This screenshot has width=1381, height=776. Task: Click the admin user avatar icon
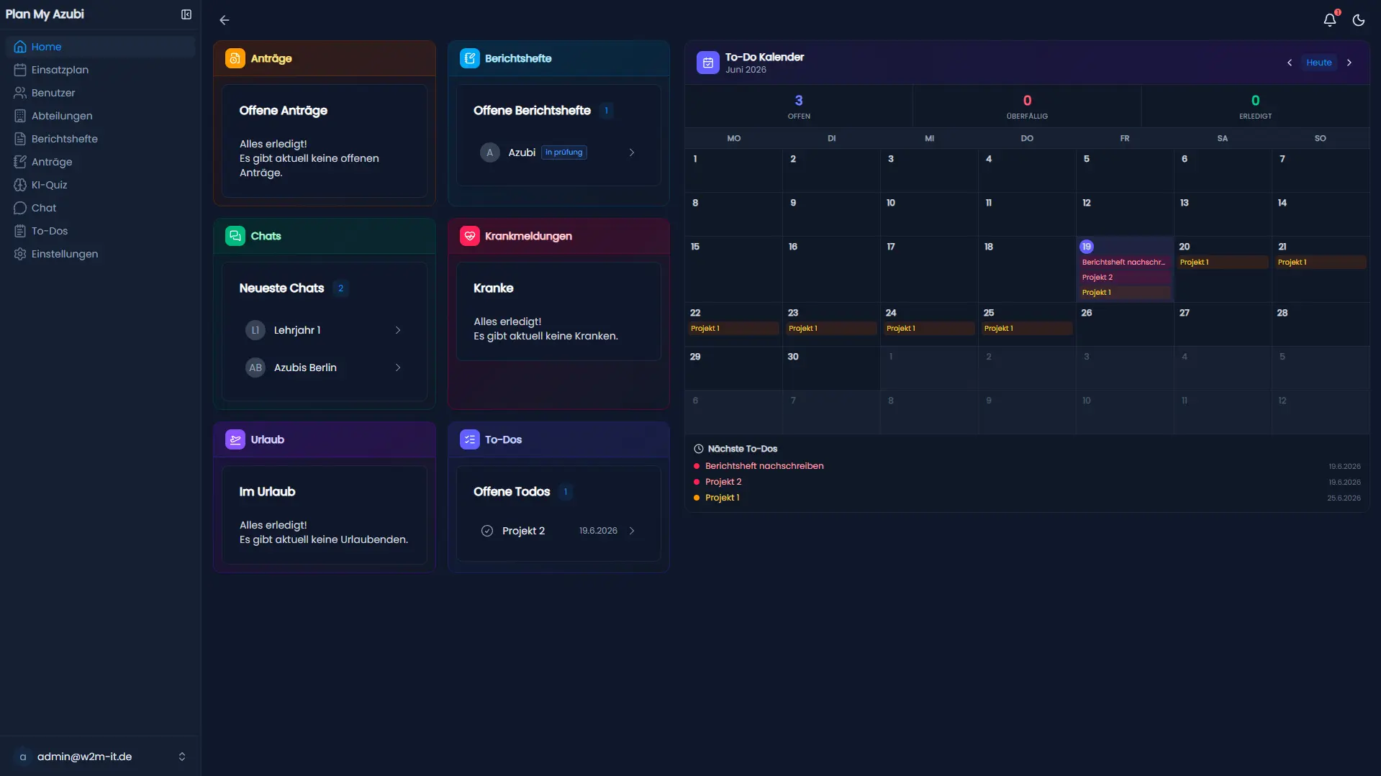point(23,757)
